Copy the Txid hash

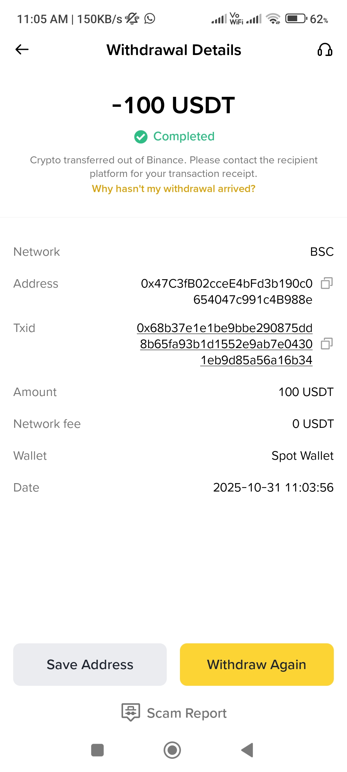pos(327,344)
